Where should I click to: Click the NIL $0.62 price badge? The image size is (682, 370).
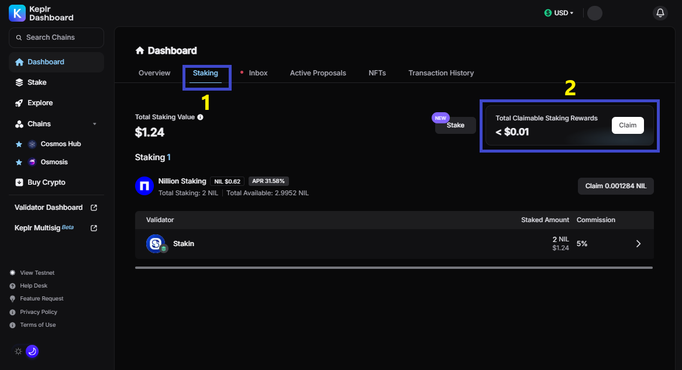tap(227, 181)
